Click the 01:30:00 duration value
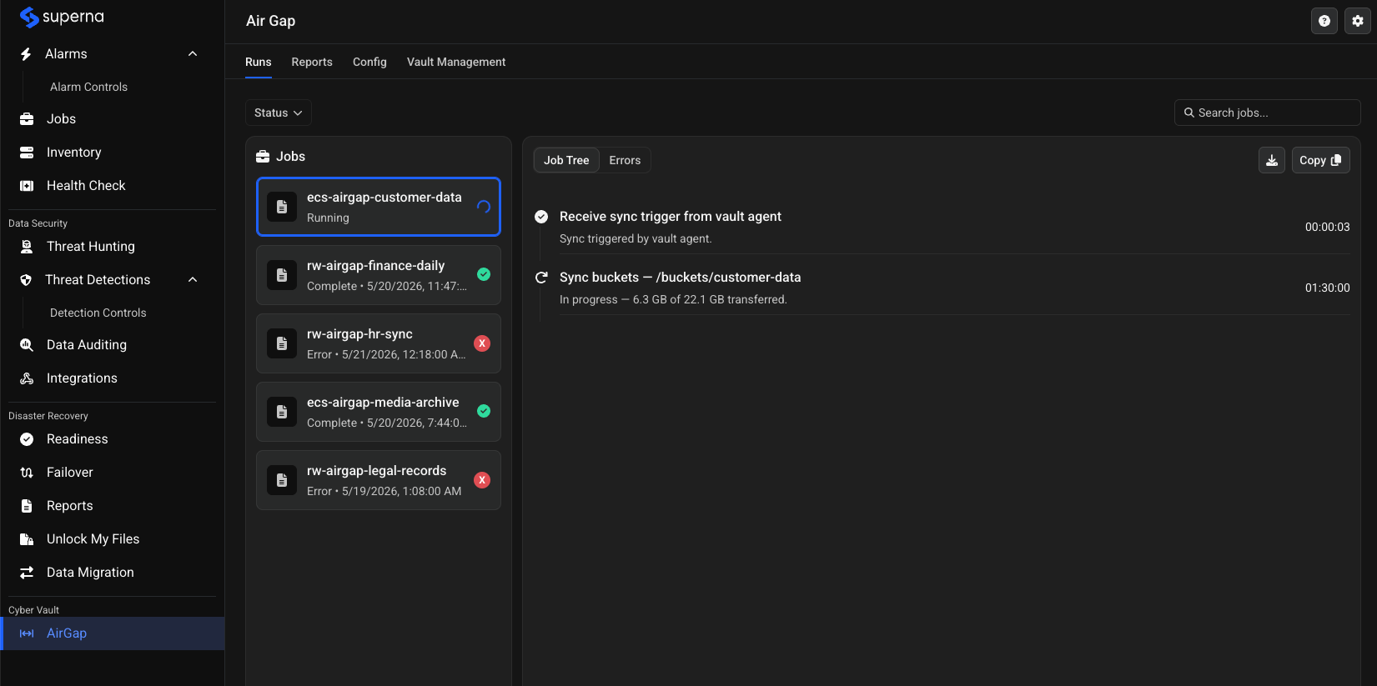1377x686 pixels. pos(1328,288)
